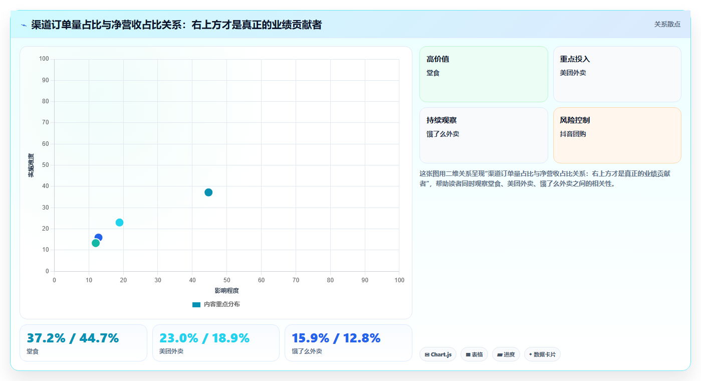Click the 持续观察 card heading

click(x=441, y=120)
